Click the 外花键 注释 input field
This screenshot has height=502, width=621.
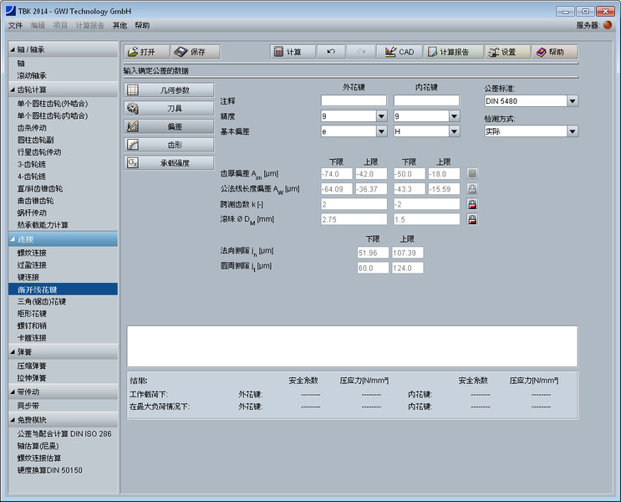tap(354, 101)
